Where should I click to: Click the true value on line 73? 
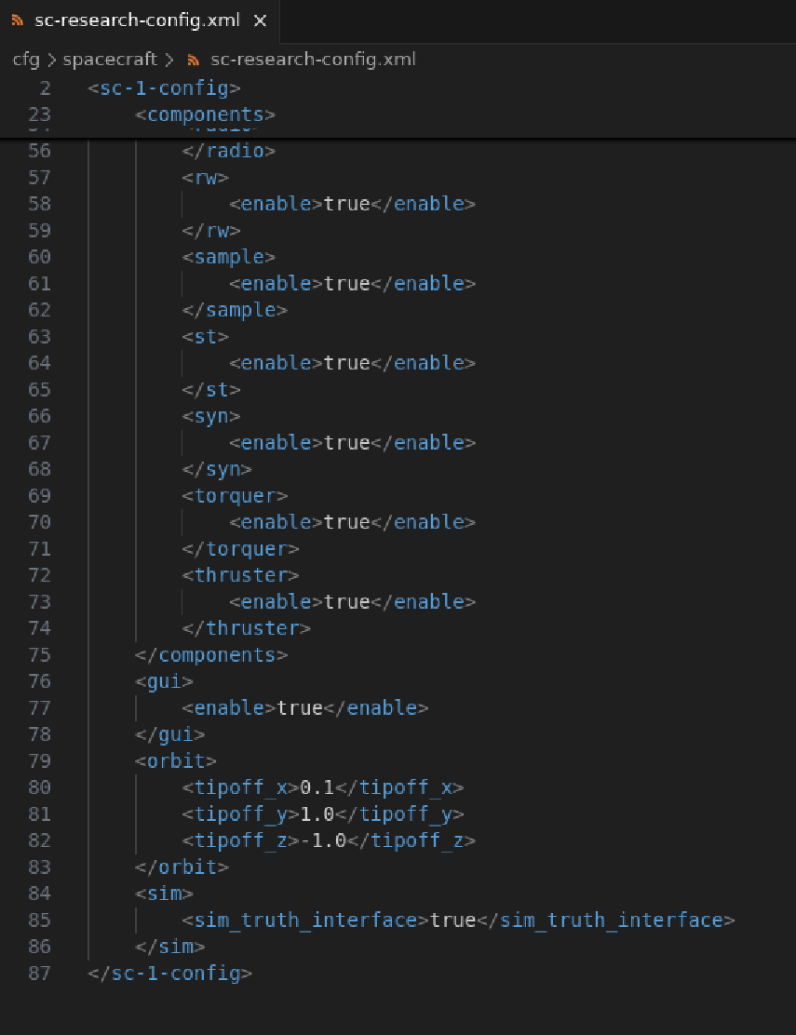point(346,601)
